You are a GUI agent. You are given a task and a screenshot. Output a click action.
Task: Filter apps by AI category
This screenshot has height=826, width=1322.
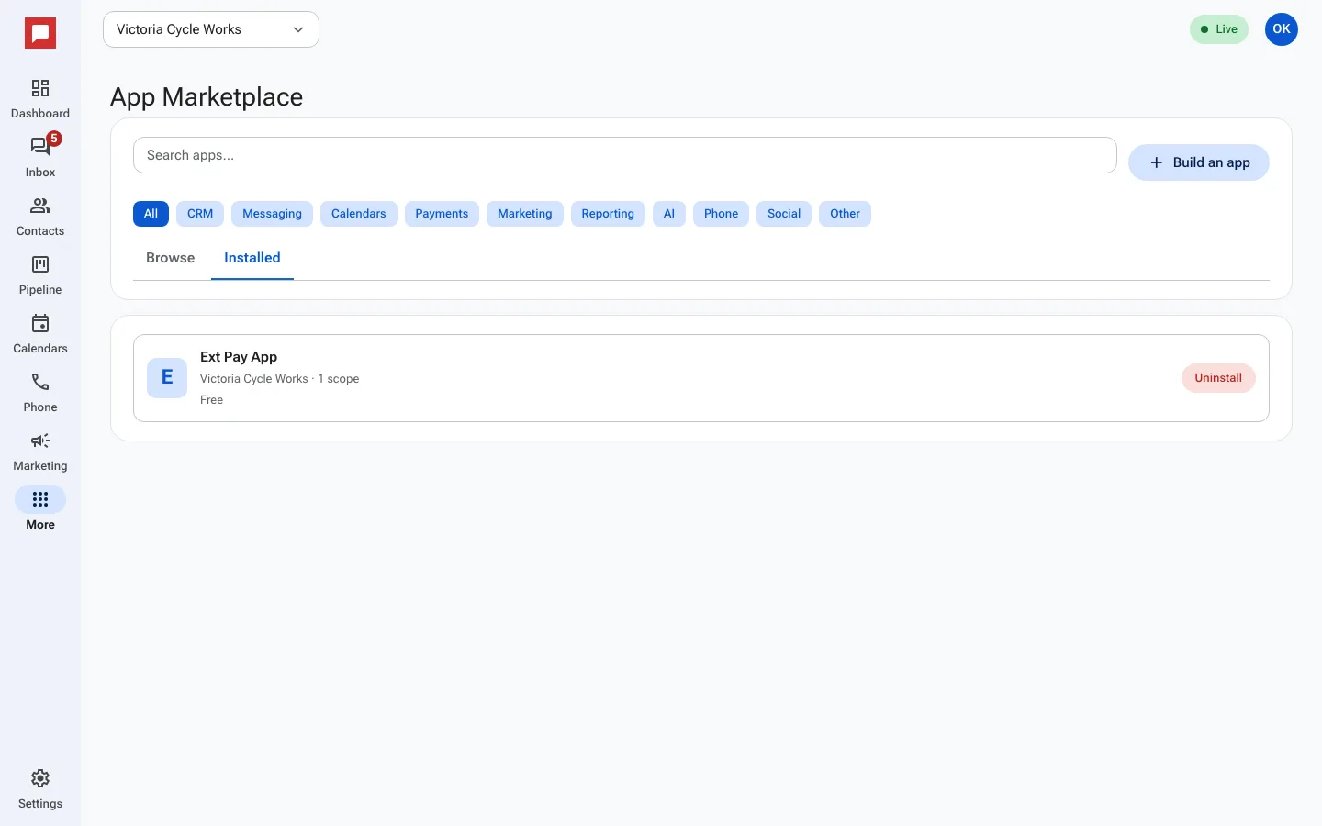(x=669, y=214)
